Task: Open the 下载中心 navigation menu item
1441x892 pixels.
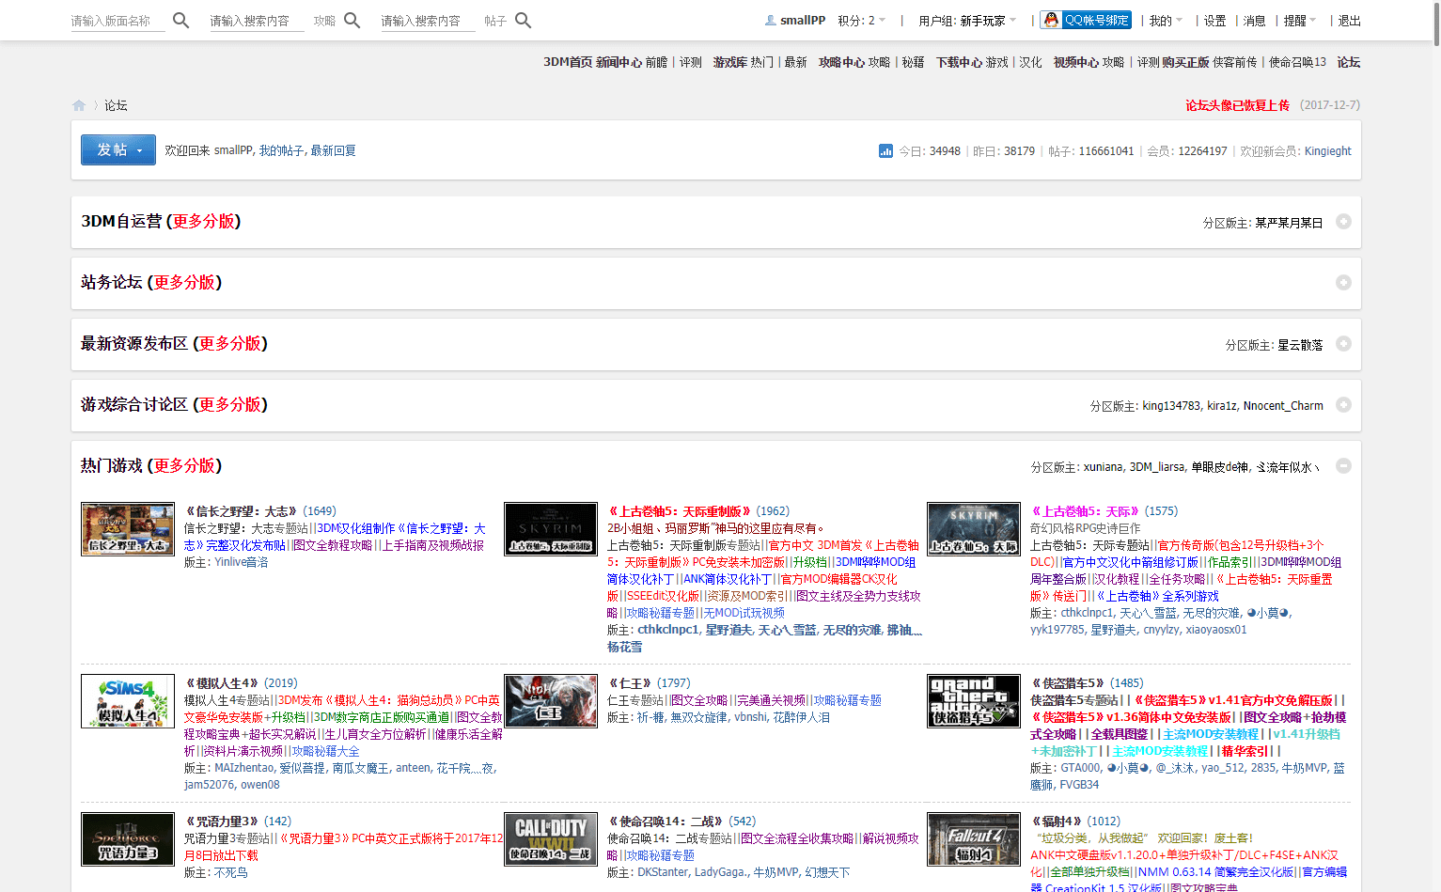Action: 959,62
